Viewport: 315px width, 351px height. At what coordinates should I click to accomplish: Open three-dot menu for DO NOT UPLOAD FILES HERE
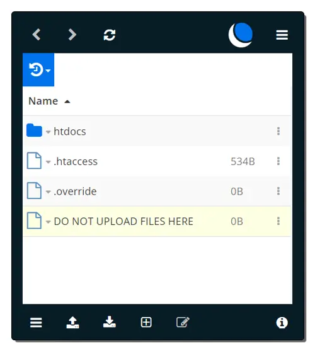point(278,221)
